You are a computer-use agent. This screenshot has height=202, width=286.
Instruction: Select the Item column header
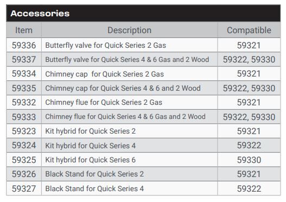[x=24, y=30]
